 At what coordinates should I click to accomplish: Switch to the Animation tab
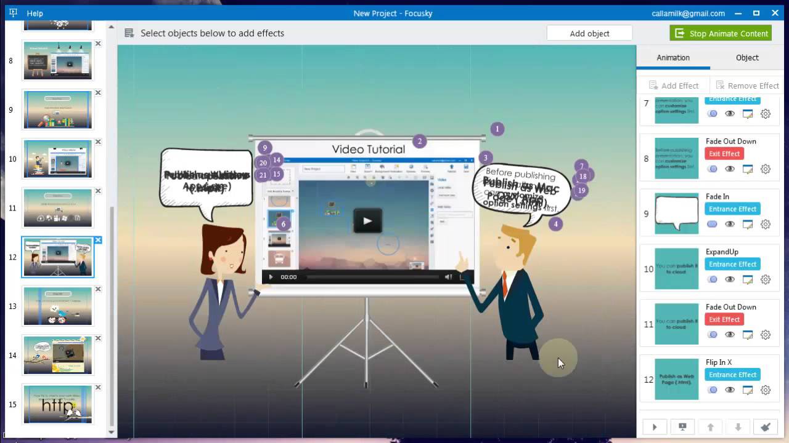click(x=673, y=57)
